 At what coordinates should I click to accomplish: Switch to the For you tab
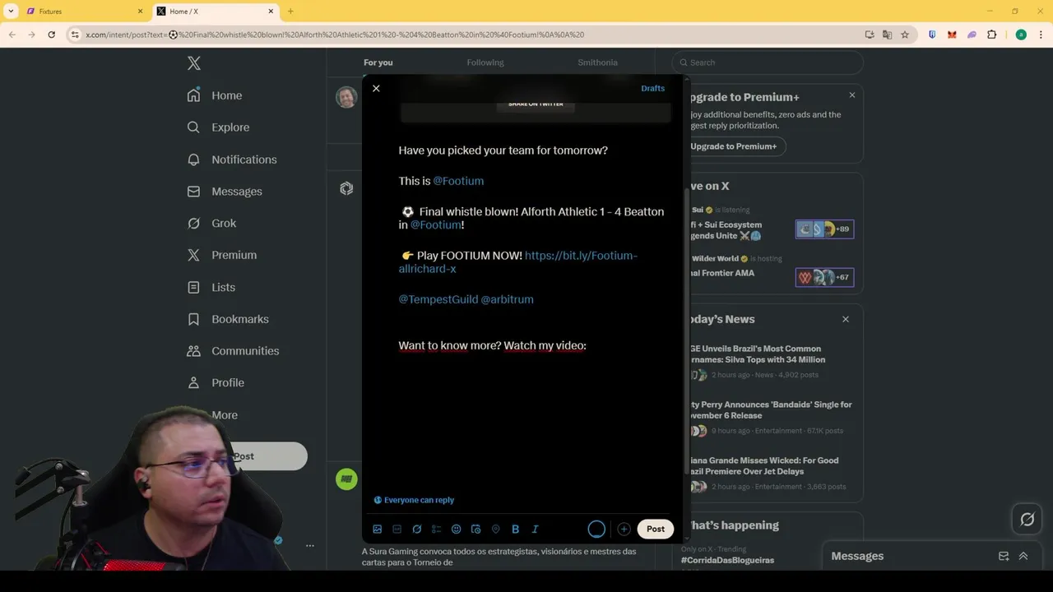[x=378, y=62]
